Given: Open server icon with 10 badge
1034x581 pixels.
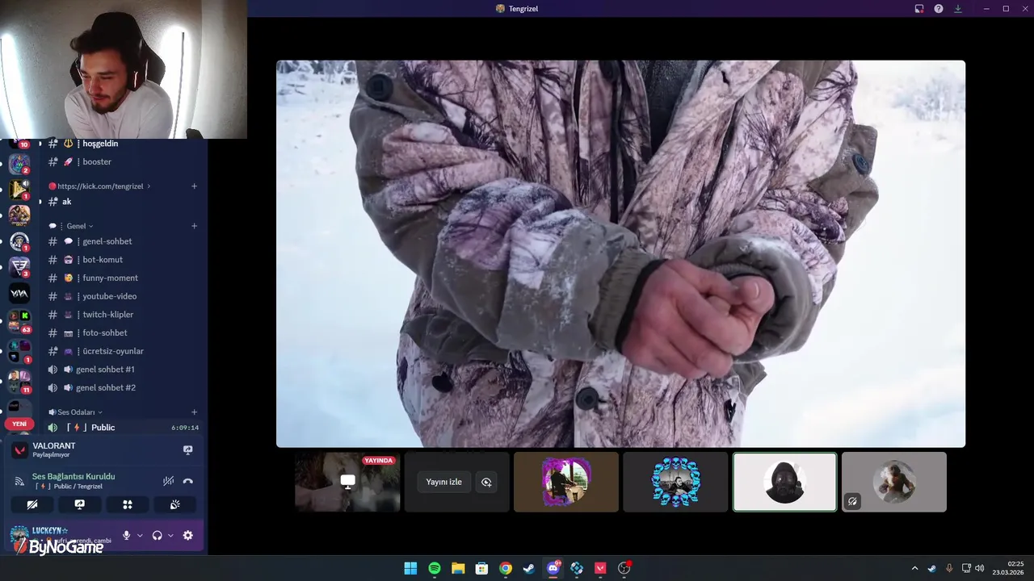Looking at the screenshot, I should pyautogui.click(x=19, y=144).
